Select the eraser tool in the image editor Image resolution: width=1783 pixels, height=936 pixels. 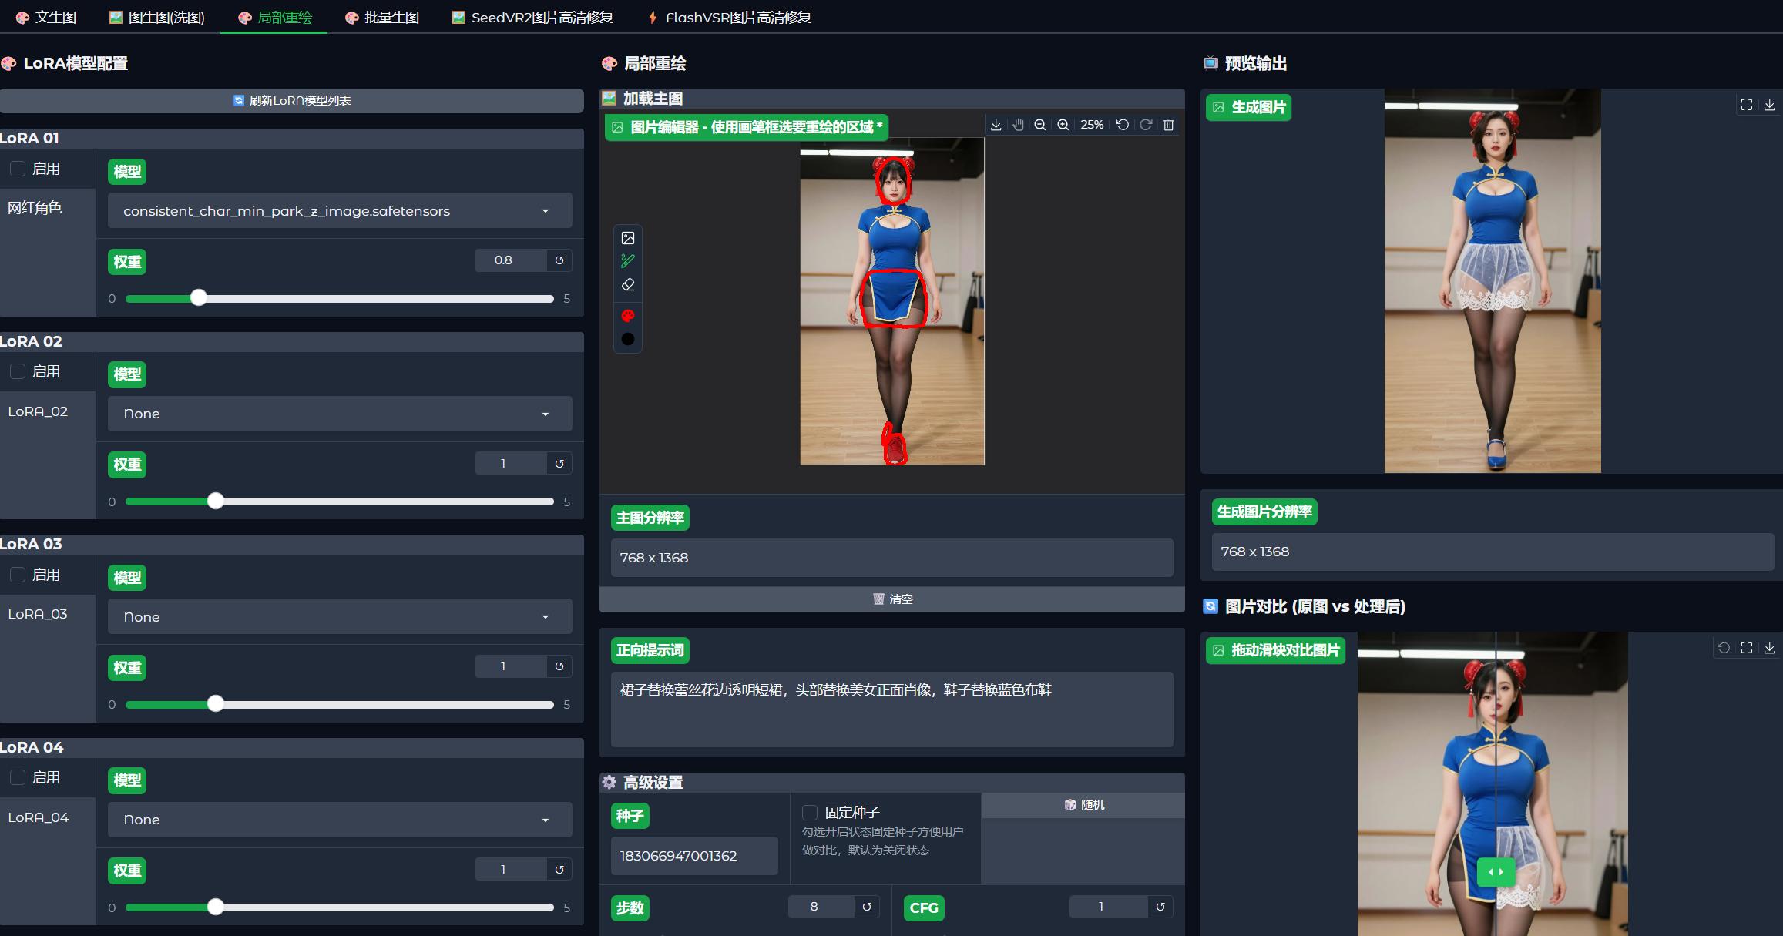pyautogui.click(x=628, y=284)
